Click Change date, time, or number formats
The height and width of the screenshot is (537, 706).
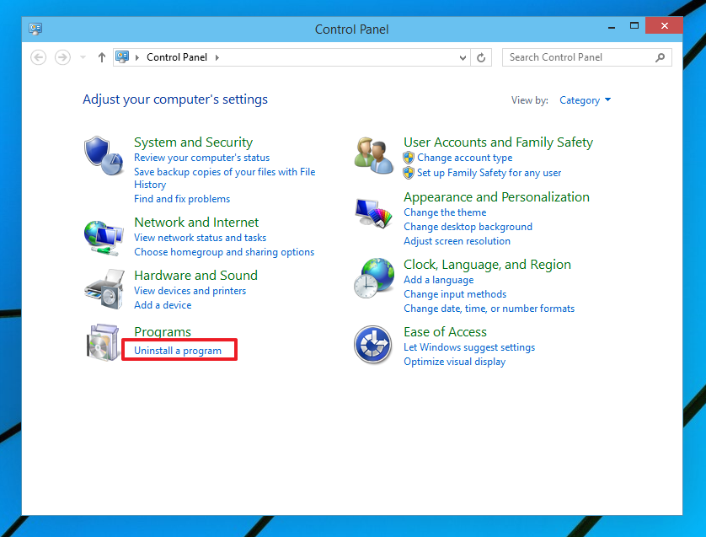coord(489,309)
